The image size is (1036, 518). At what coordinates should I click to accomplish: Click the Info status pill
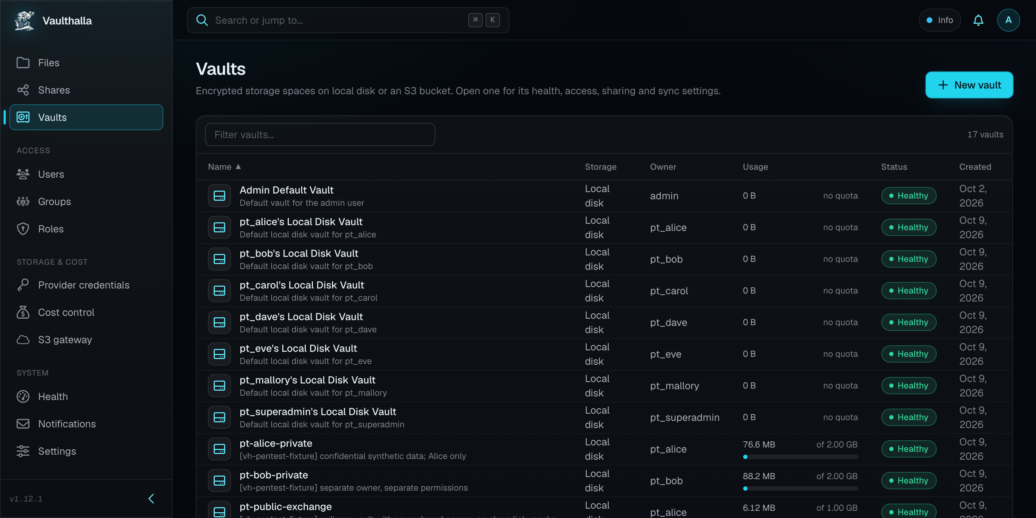pyautogui.click(x=940, y=20)
